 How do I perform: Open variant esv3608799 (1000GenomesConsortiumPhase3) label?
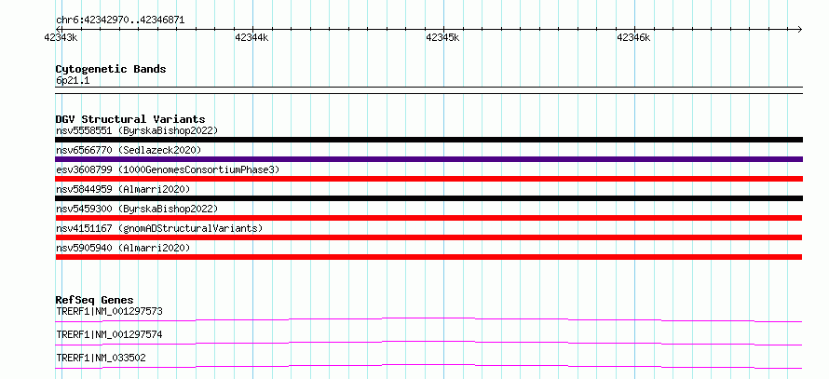[168, 169]
